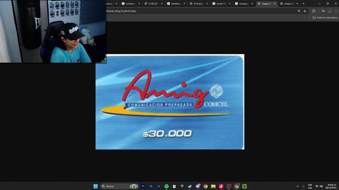Open Adobe Photoshop from taskbar

coord(151,186)
